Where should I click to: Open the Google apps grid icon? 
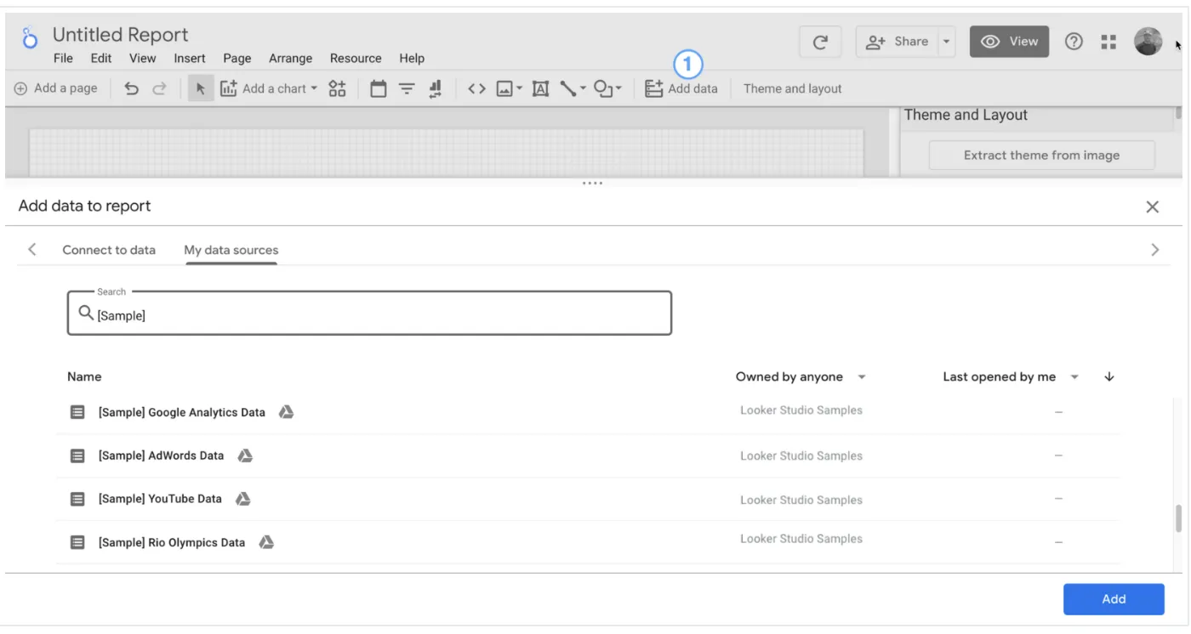[1108, 42]
